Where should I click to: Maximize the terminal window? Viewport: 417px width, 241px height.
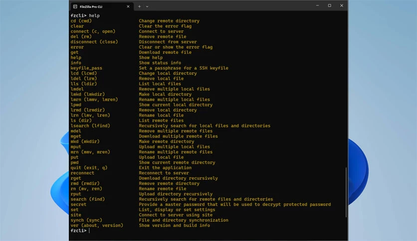[330, 5]
